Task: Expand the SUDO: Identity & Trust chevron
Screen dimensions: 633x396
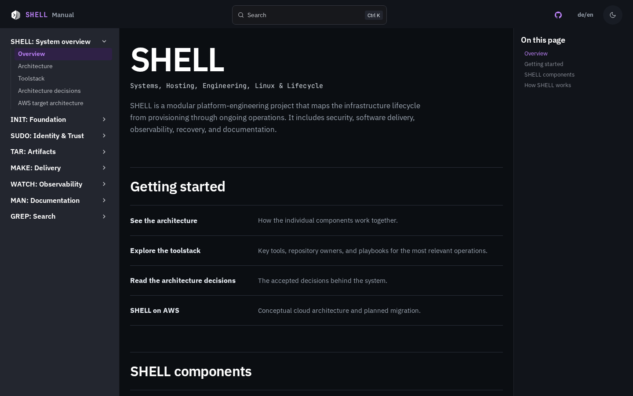Action: coord(104,136)
